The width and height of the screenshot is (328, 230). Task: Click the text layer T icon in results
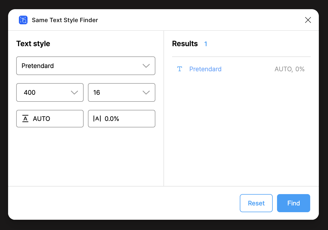(180, 69)
